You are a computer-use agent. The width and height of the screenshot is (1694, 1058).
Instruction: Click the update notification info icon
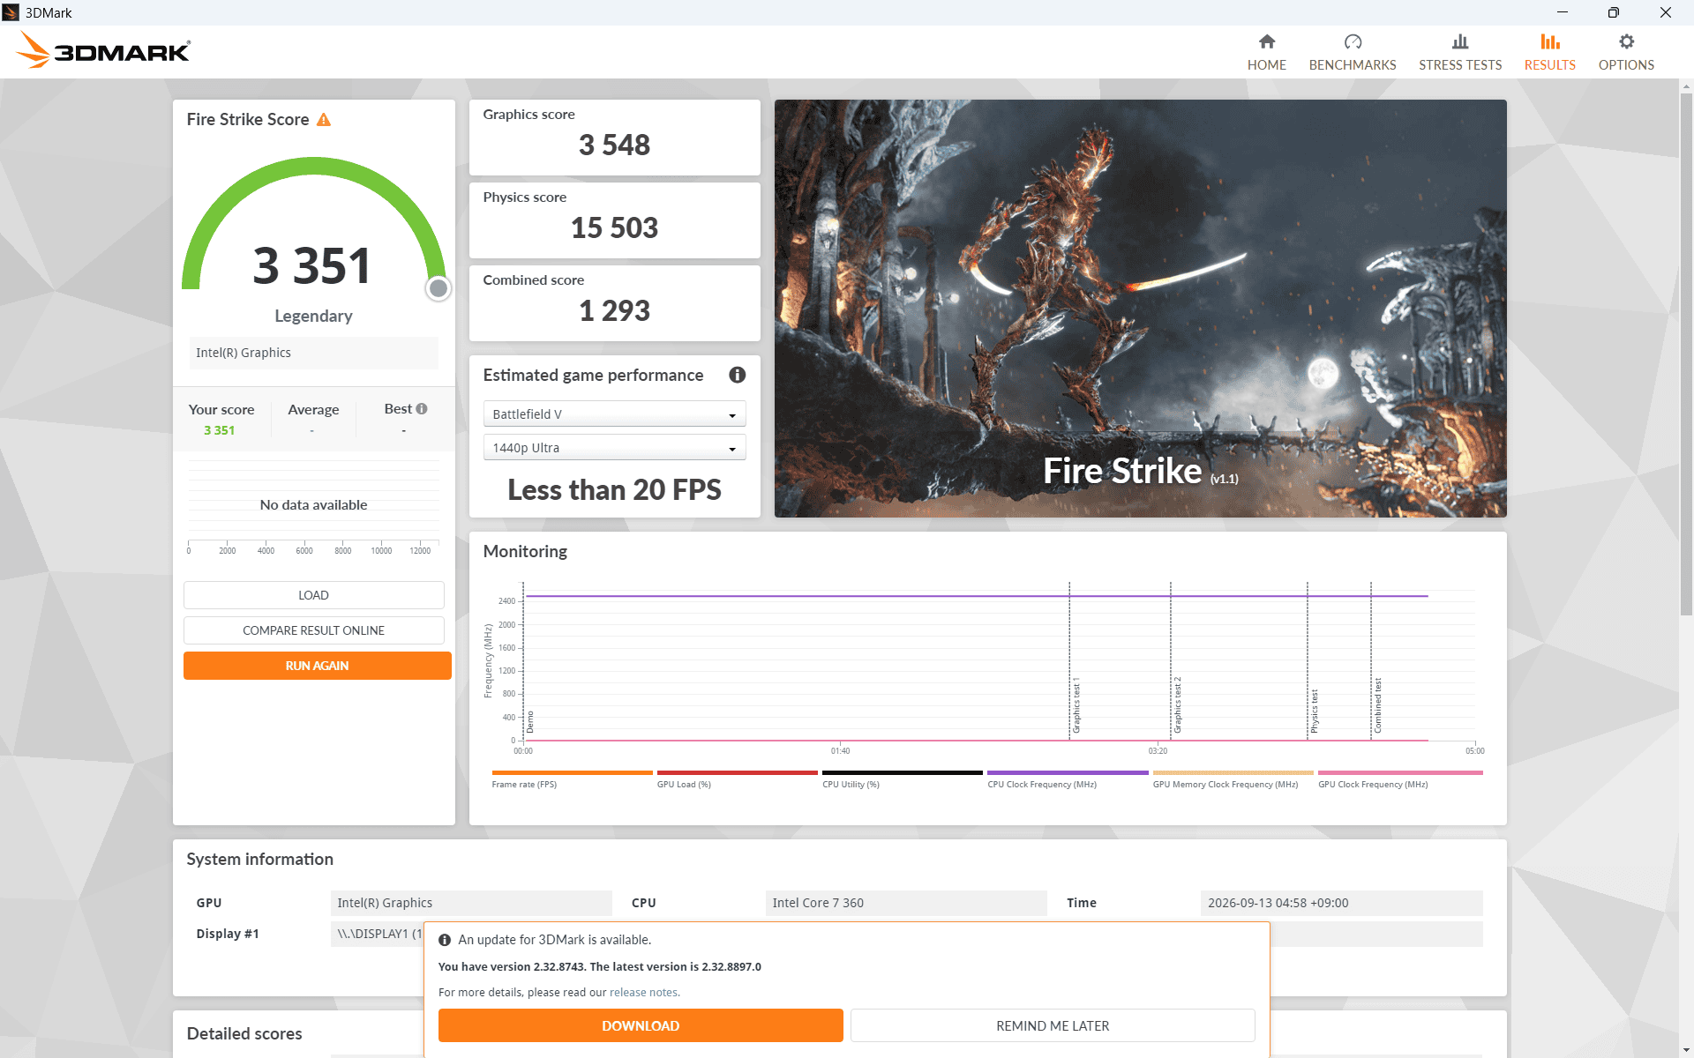point(445,940)
